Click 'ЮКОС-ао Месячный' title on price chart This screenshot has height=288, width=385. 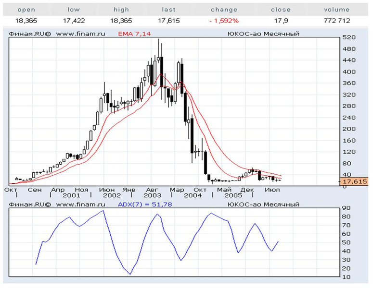pos(263,34)
